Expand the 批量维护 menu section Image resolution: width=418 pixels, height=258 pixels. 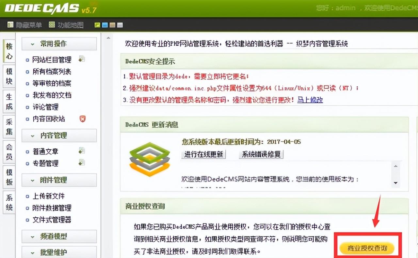[x=59, y=252]
